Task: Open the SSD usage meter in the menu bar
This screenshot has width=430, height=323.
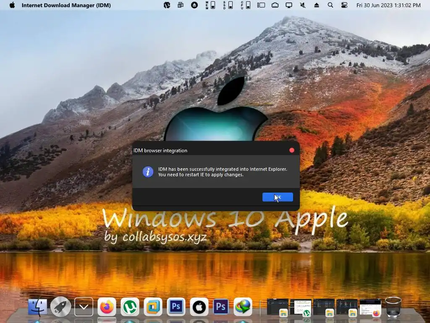Action: [228, 5]
